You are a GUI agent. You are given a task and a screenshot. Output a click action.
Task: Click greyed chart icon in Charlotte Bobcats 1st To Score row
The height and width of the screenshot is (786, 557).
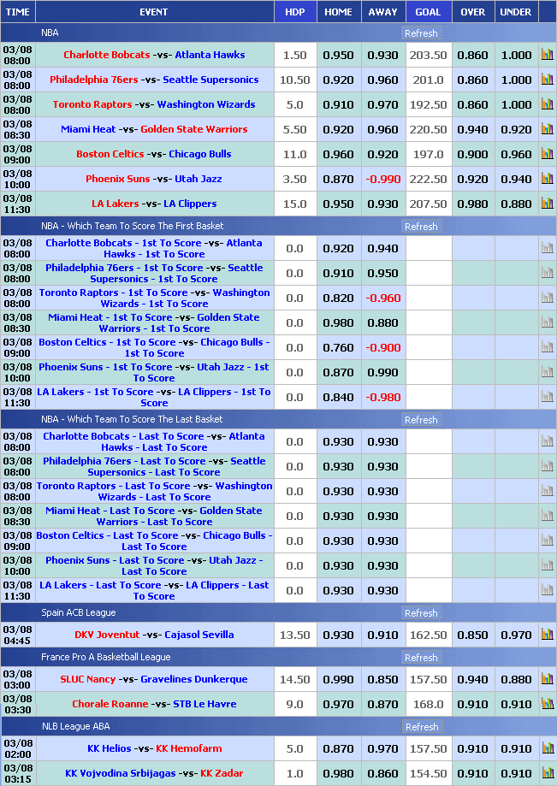click(x=547, y=248)
